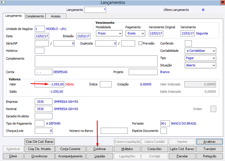Click the Empresa code field 3530
This screenshot has height=161, width=225.
point(44,102)
